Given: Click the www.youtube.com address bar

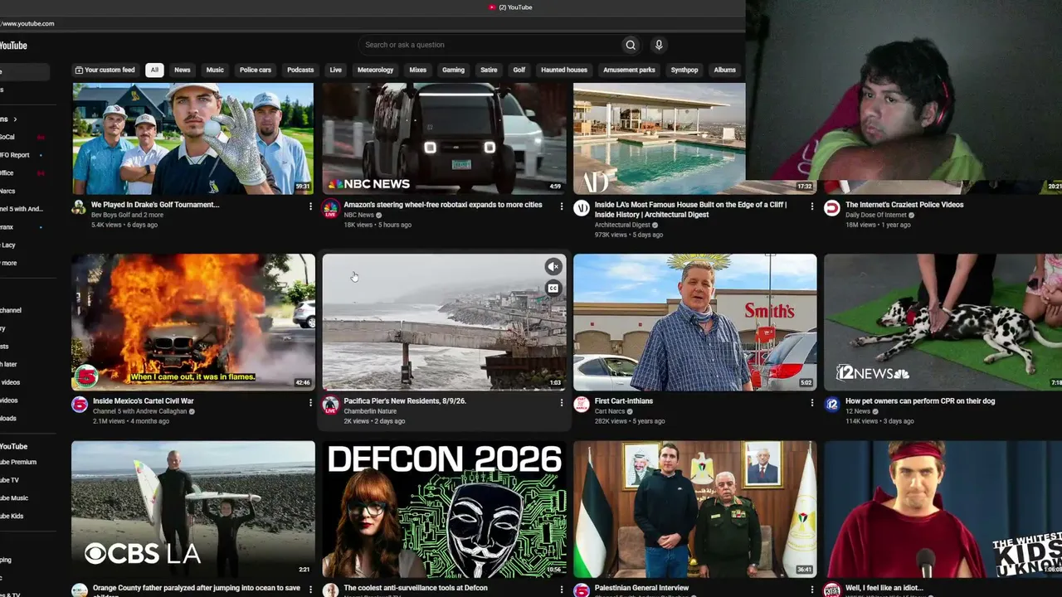Looking at the screenshot, I should (29, 23).
